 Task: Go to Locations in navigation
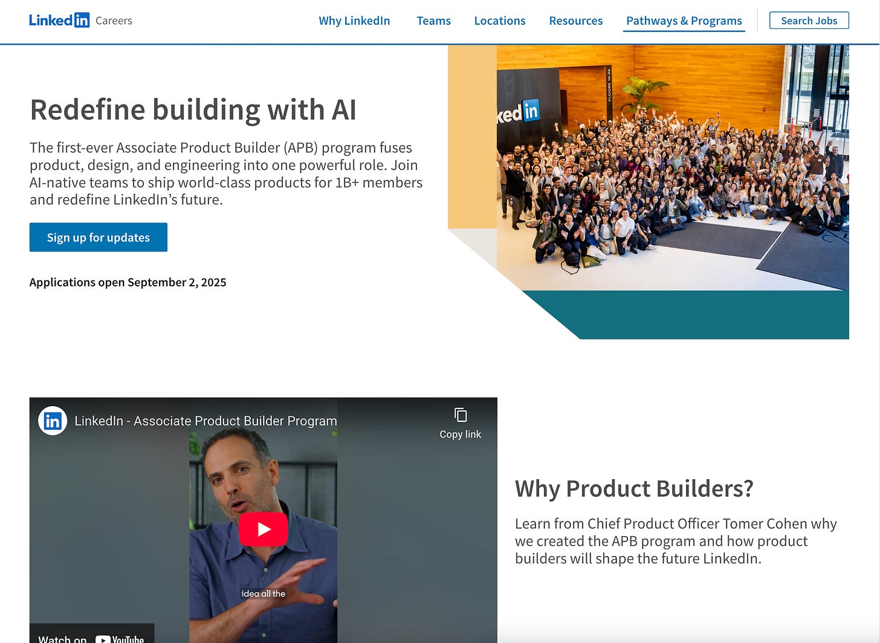[500, 21]
